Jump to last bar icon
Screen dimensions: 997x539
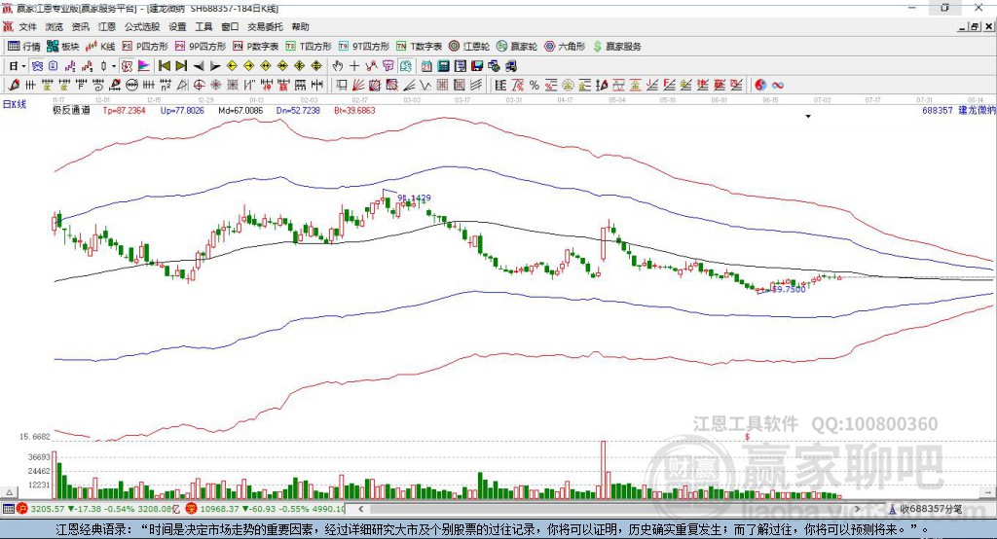click(181, 66)
